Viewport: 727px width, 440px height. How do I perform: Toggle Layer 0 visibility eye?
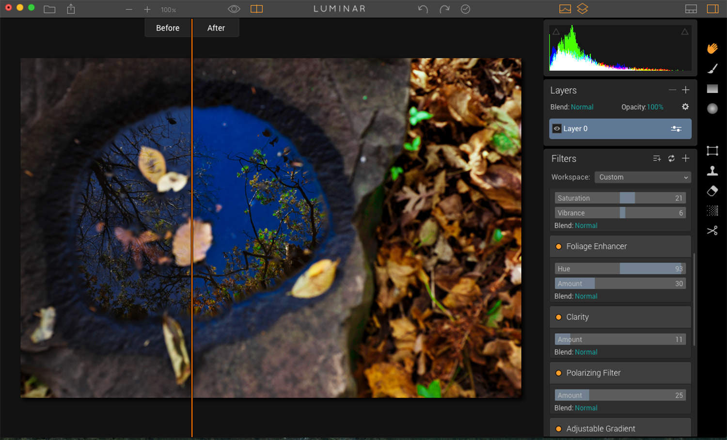pyautogui.click(x=556, y=128)
